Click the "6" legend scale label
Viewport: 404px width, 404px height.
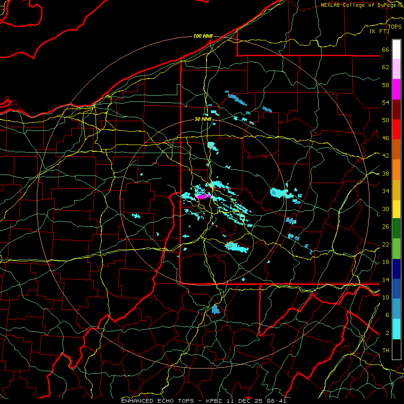tap(387, 315)
